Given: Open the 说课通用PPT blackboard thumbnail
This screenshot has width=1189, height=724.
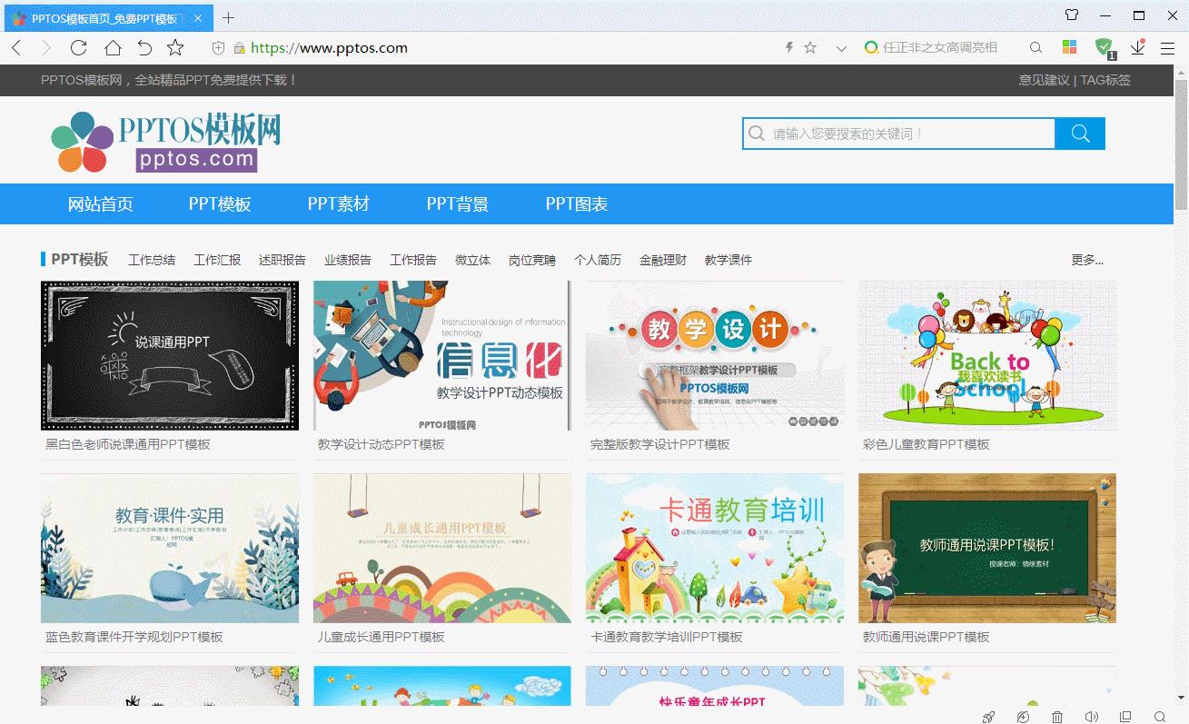Looking at the screenshot, I should (x=170, y=355).
